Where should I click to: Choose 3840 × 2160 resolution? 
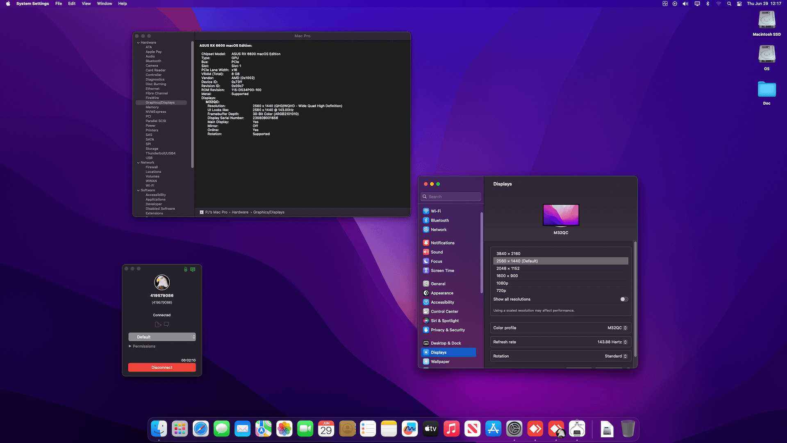[x=561, y=253]
